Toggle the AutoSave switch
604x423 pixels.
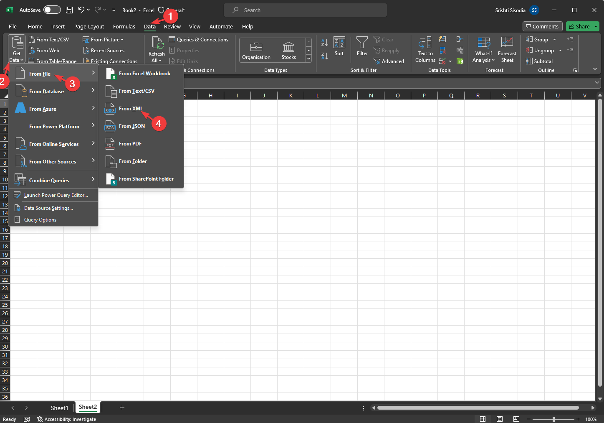coord(52,10)
